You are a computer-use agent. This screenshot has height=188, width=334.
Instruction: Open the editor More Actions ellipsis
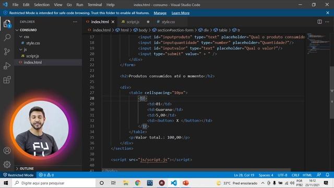click(x=327, y=22)
